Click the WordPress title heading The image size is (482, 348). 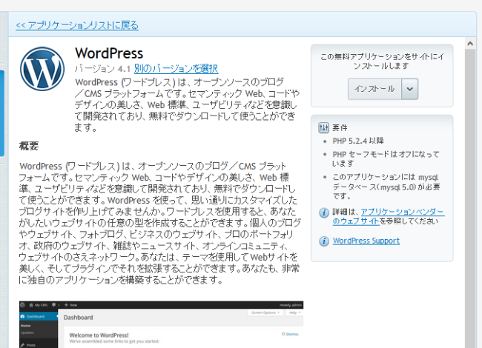109,53
